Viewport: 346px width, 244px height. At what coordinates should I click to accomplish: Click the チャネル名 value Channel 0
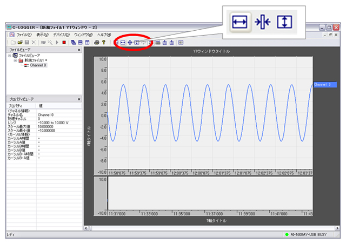pos(45,115)
